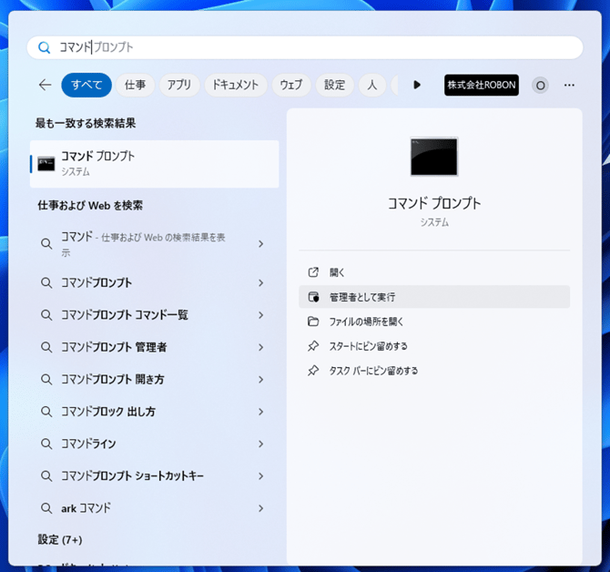Switch to the ドキュメント filter tab
Screen dimensions: 610x572
tap(235, 85)
